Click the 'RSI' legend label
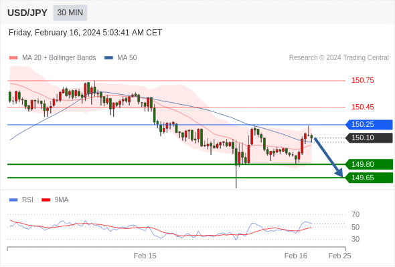This screenshot has height=267, width=395. [27, 200]
